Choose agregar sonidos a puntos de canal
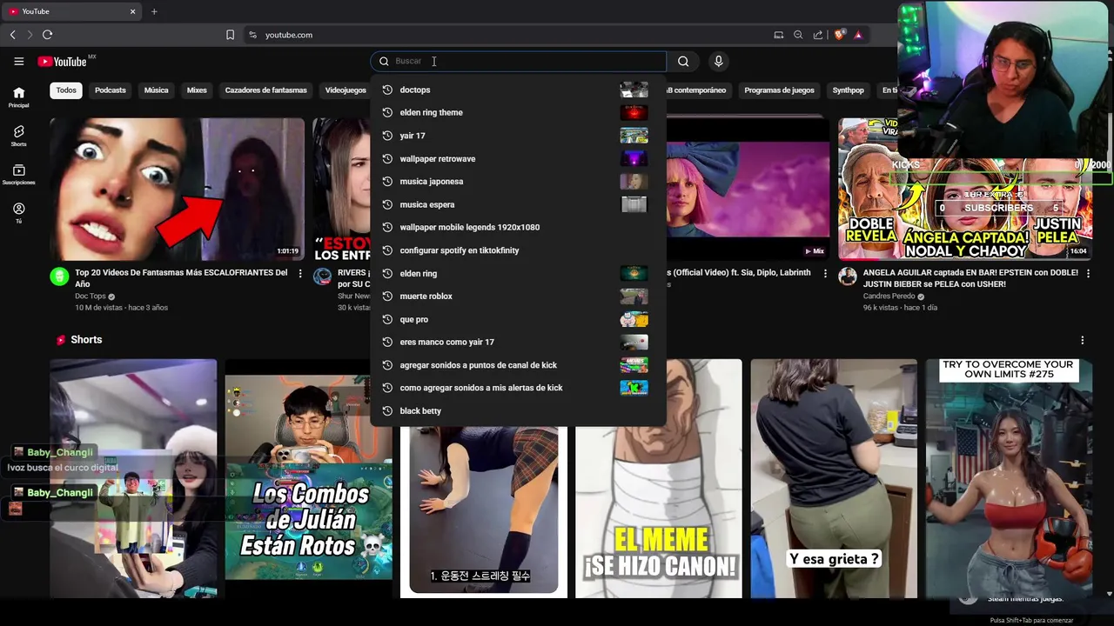 (x=518, y=365)
